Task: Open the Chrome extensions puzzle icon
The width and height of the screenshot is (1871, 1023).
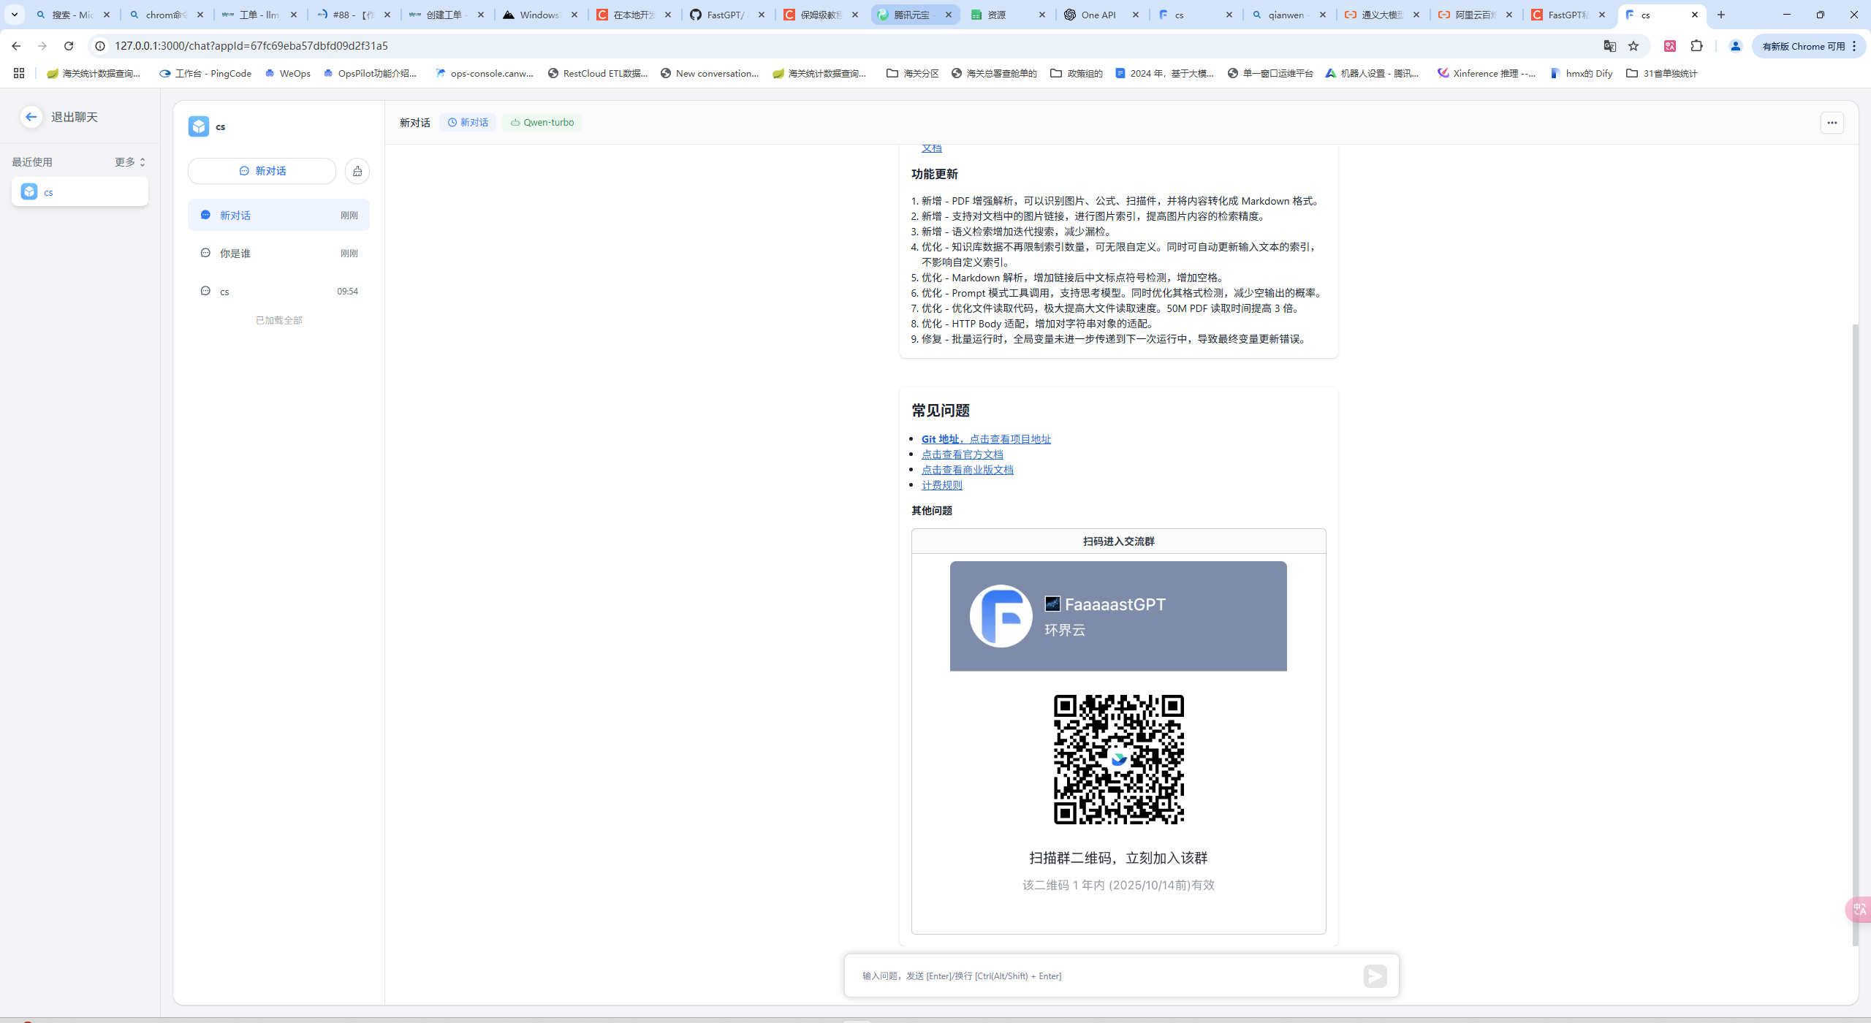Action: point(1696,46)
